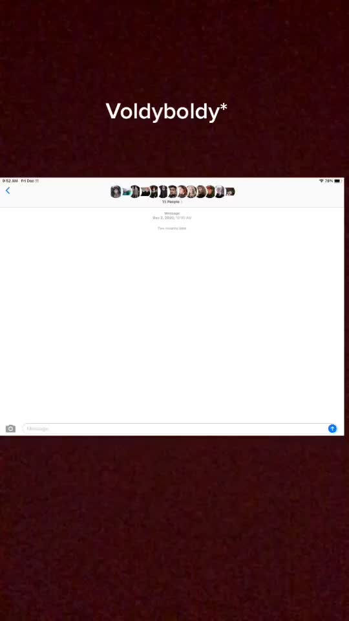Screen dimensions: 349x621
Task: Focus the Message text input field
Action: coord(174,428)
